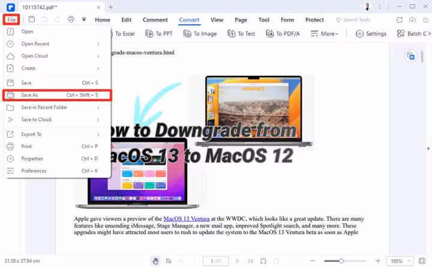Select the Convert tab

click(189, 20)
